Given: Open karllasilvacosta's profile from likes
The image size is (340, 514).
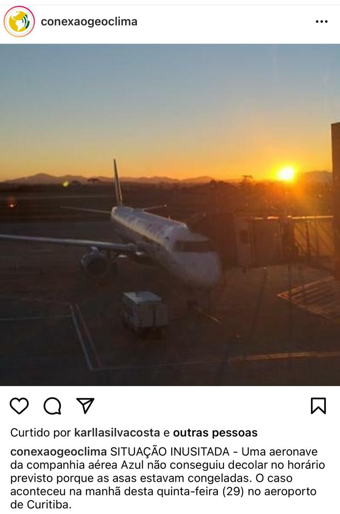Looking at the screenshot, I should [x=117, y=433].
